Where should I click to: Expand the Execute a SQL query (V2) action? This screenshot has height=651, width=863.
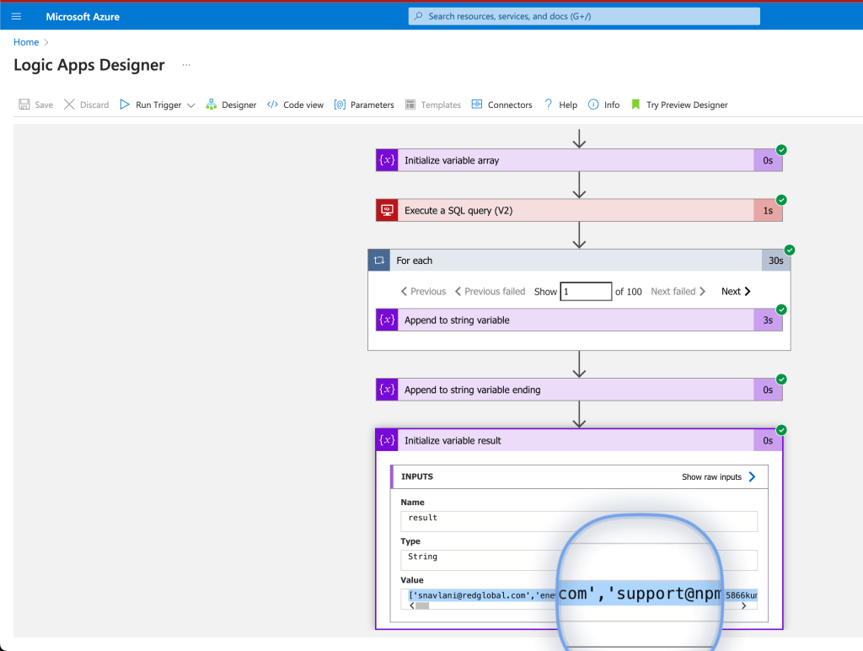(578, 210)
